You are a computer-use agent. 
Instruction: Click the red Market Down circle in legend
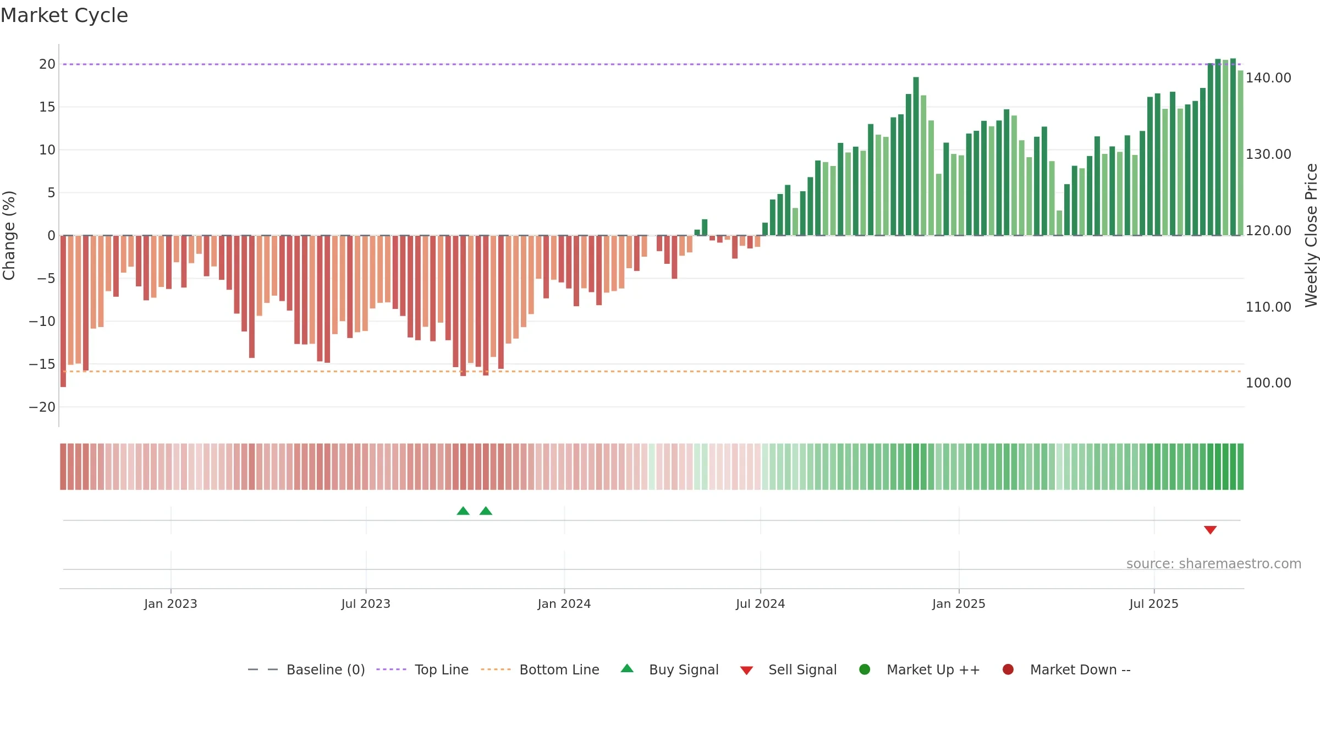point(1008,669)
